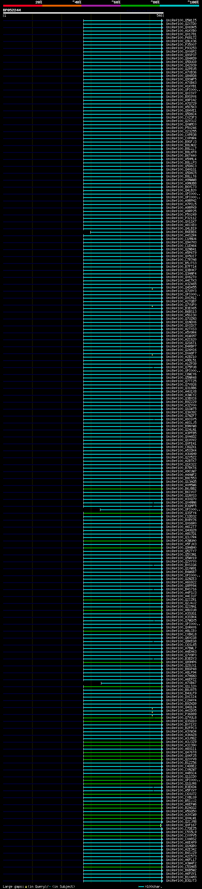Open the UniRef100_B9GFJ3 entry
202x889 pixels.
point(181,142)
